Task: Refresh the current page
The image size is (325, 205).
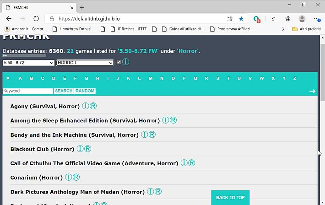Action: [36, 19]
